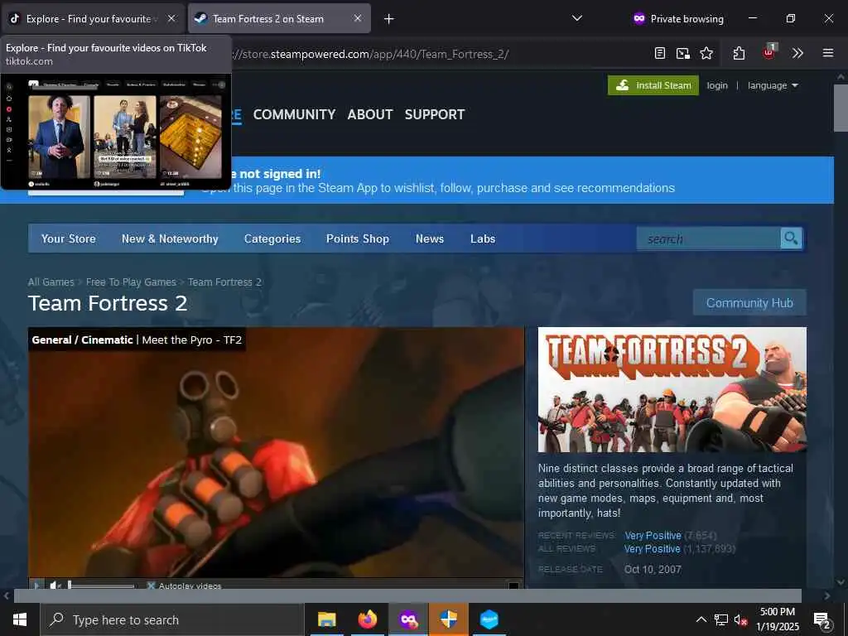Open new tab with plus button
The width and height of the screenshot is (848, 636).
click(x=389, y=19)
